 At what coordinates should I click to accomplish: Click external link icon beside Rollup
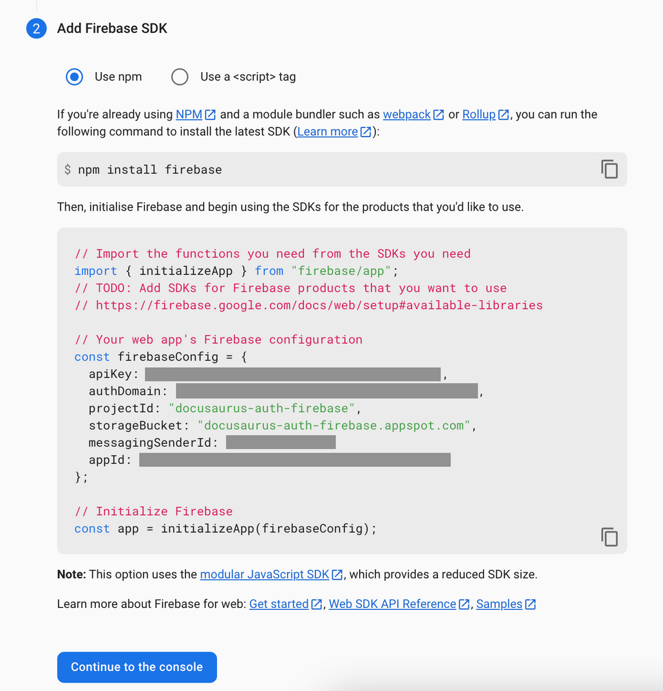tap(503, 115)
